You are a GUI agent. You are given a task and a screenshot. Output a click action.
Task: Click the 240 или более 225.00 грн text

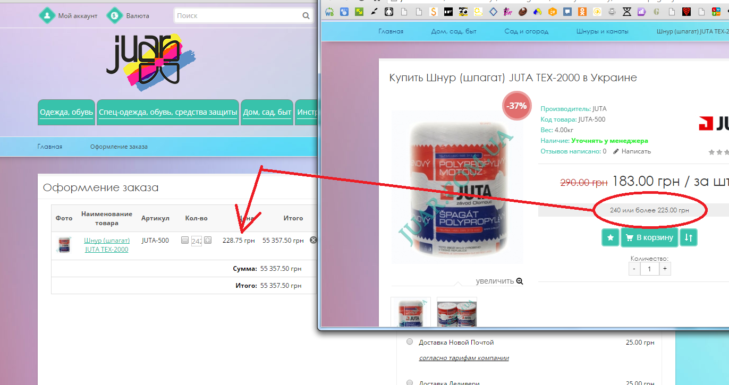[649, 210]
